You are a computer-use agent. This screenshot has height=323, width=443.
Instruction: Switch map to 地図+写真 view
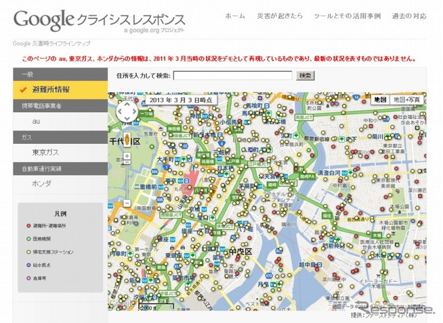406,100
